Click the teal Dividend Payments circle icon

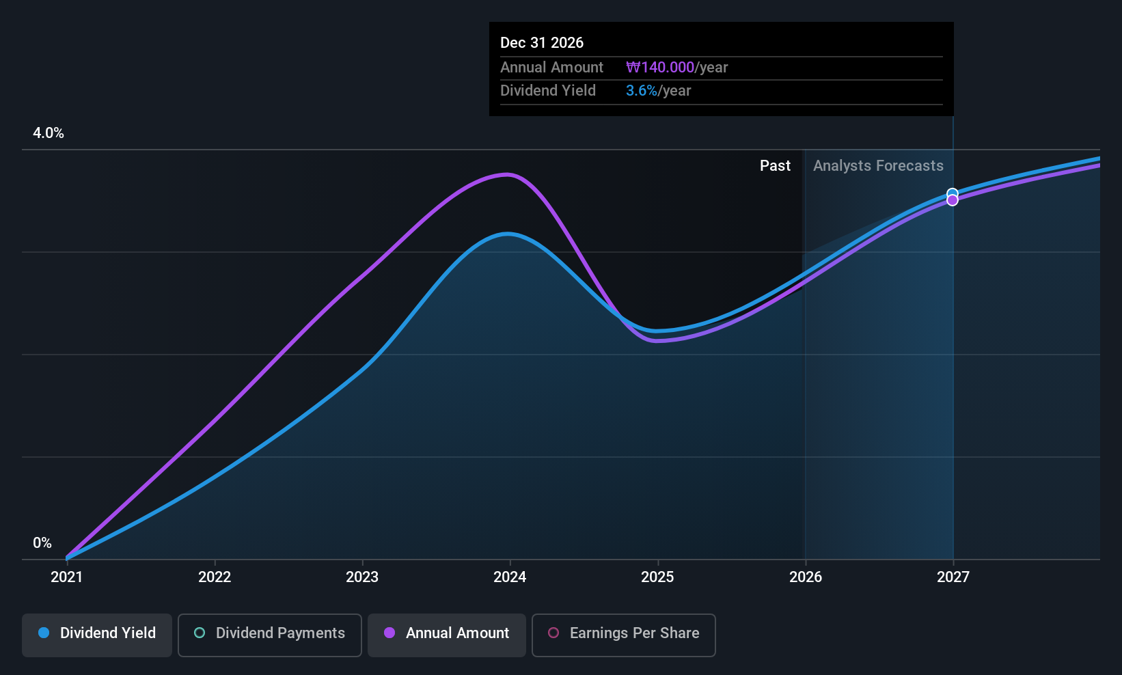tap(200, 633)
